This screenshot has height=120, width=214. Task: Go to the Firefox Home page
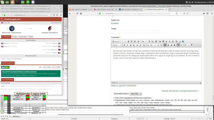click(x=81, y=14)
